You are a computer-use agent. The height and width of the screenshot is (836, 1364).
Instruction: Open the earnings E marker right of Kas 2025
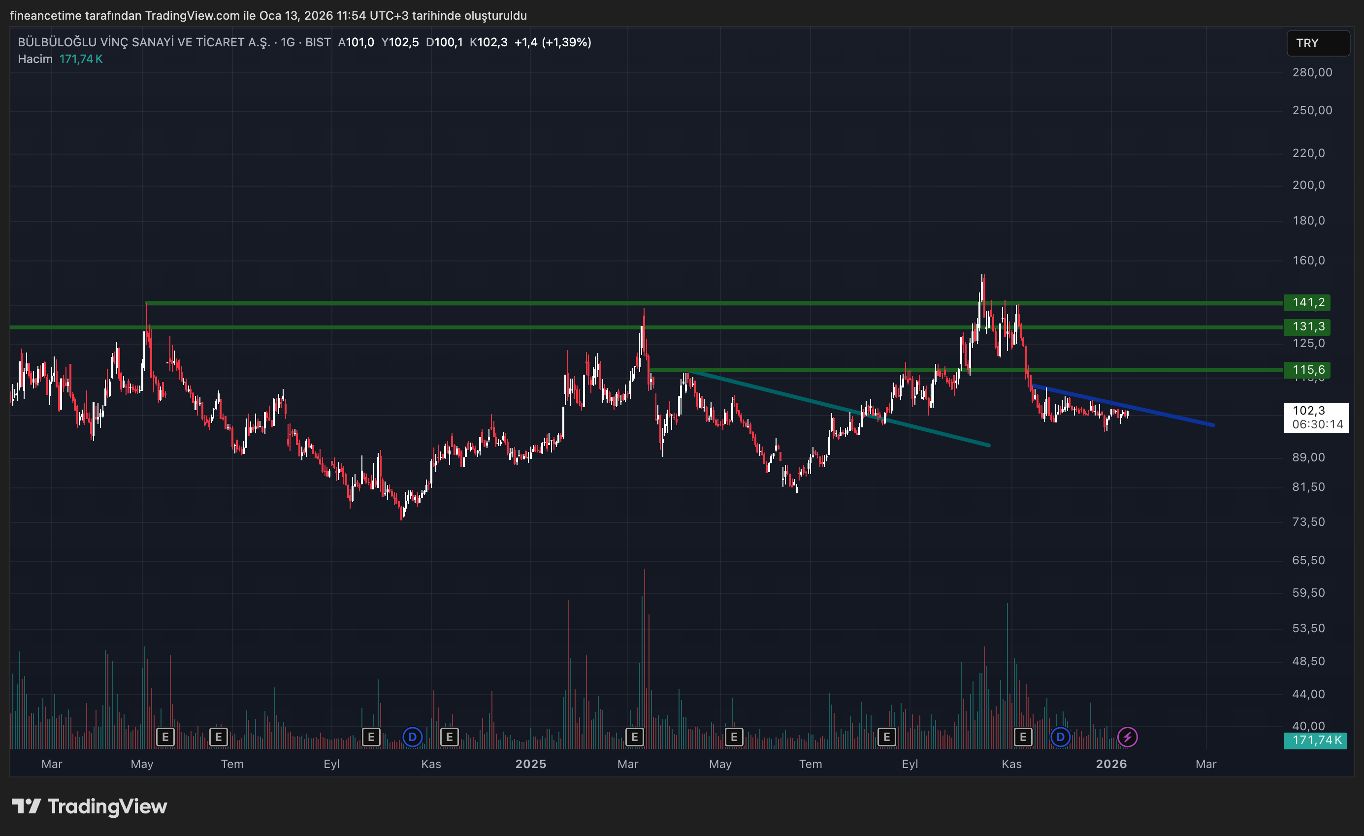click(x=1023, y=737)
